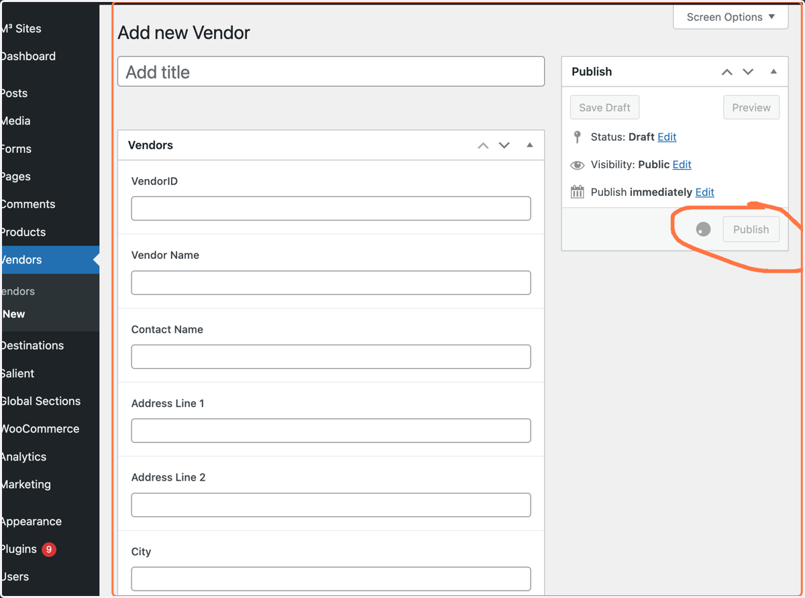Edit the Visibility: Public setting
The height and width of the screenshot is (598, 805).
[x=682, y=164]
